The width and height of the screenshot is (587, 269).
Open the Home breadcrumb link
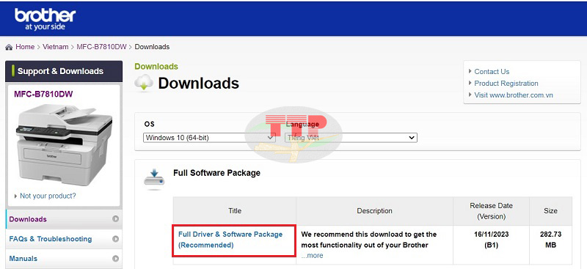25,47
